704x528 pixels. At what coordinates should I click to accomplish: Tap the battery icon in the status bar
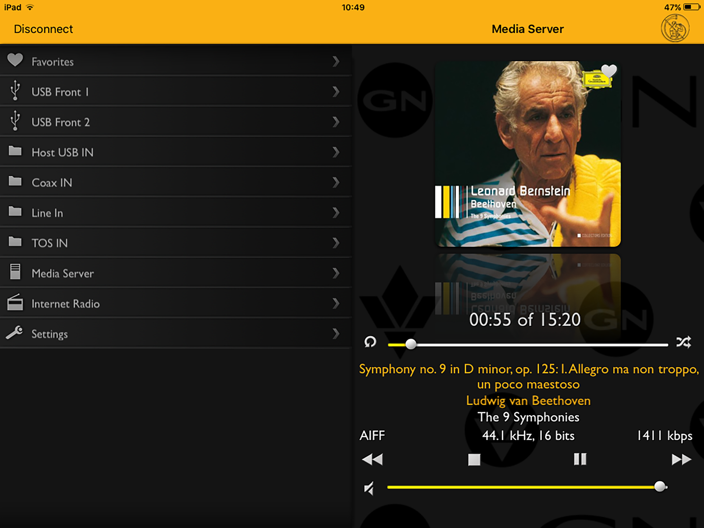click(692, 7)
